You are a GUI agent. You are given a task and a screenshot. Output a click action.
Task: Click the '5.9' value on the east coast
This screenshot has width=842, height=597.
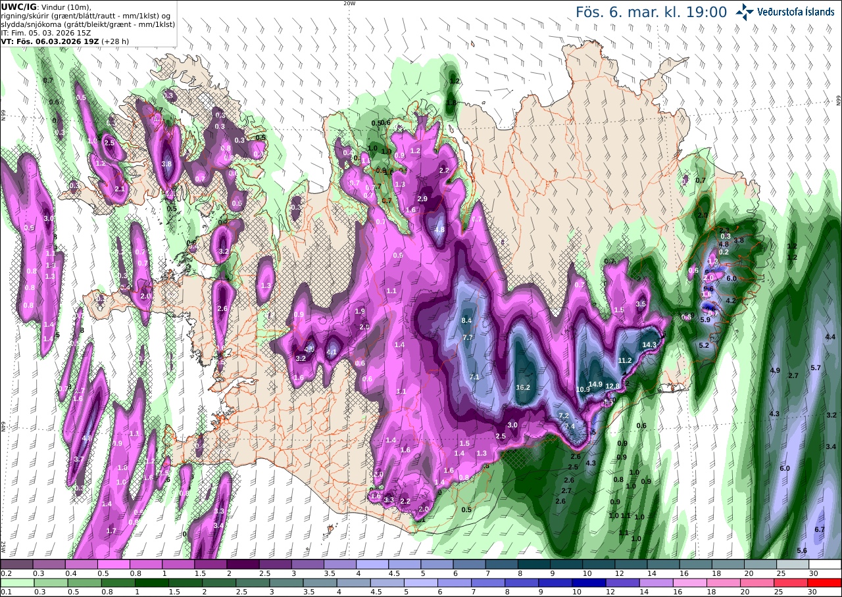(705, 320)
